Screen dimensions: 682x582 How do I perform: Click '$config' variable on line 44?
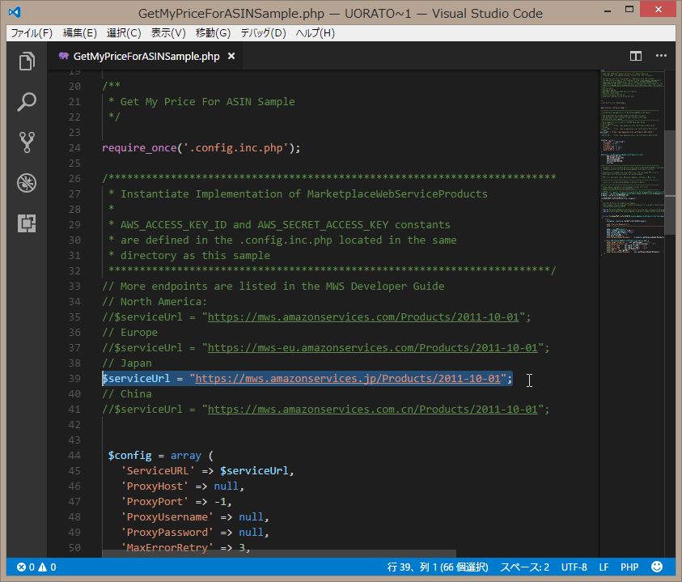click(129, 456)
